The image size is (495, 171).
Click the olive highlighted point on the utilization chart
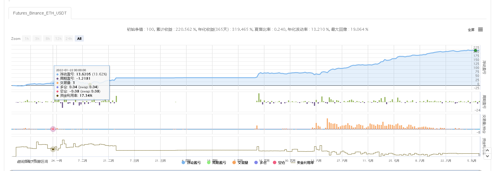(x=53, y=149)
